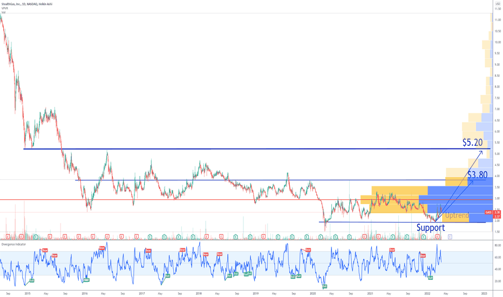503x297 pixels.
Task: Click the 8.00 price scale label
Action: click(497, 87)
